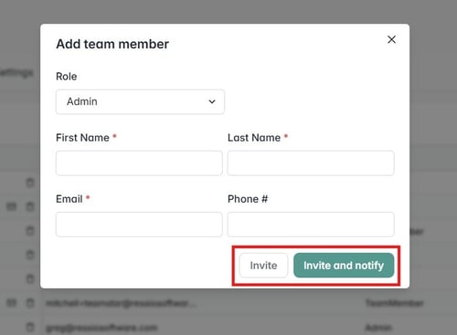Select the Phone # input field
457x335 pixels.
(x=311, y=225)
